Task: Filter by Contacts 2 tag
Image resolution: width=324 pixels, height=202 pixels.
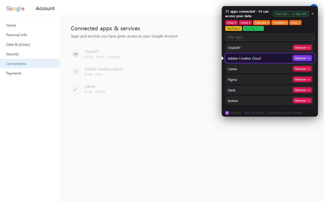Action: click(280, 23)
